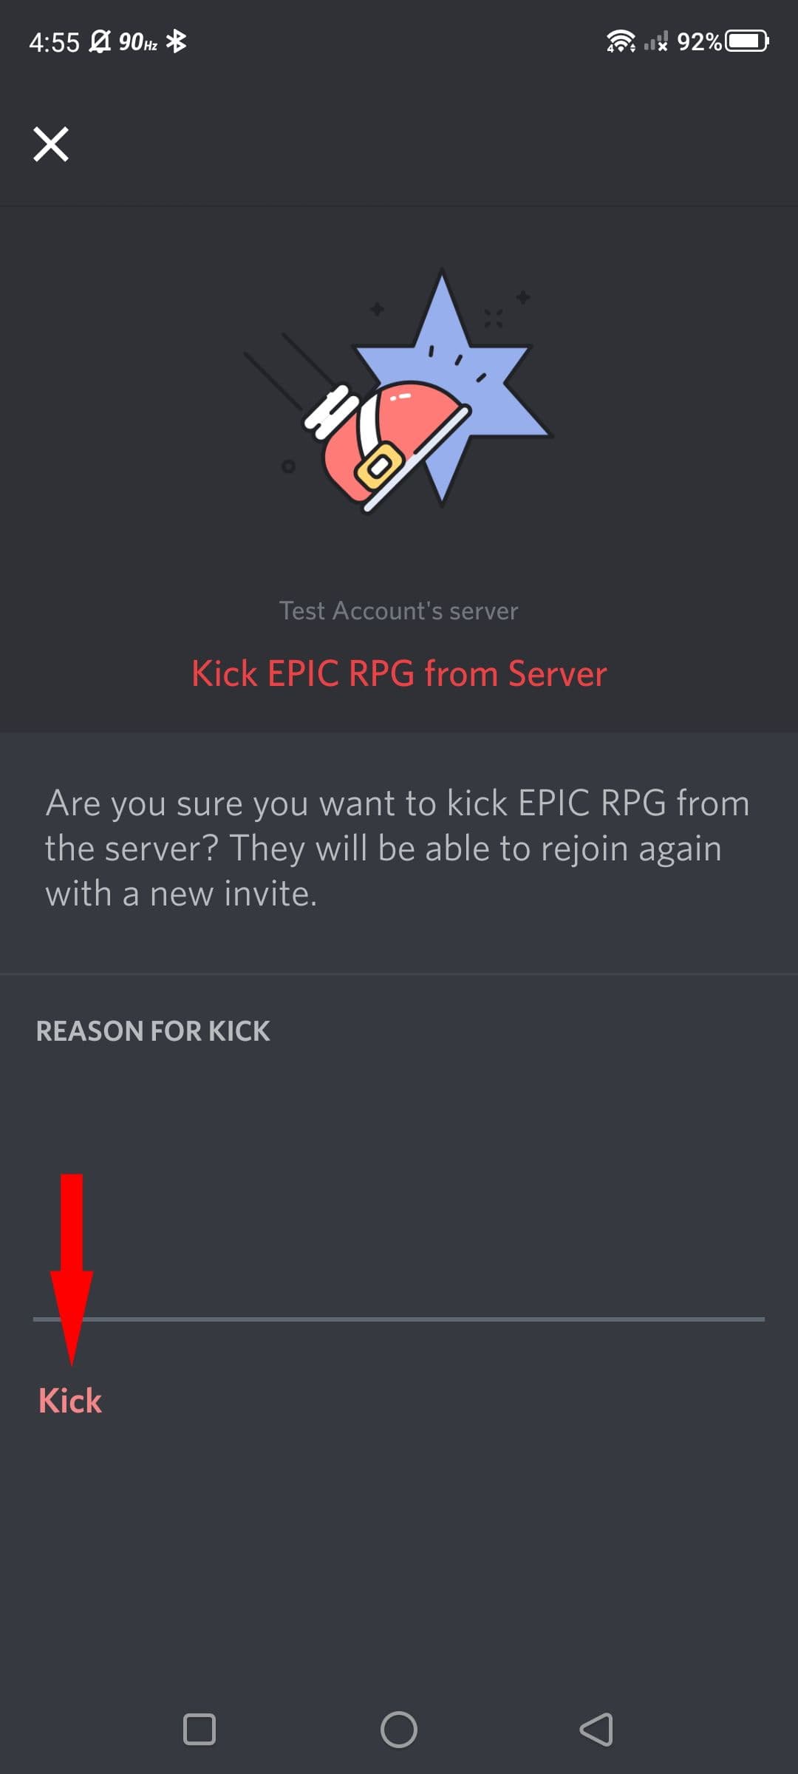Tap the red arrow pointing to Kick
This screenshot has width=798, height=1774.
(72, 1268)
